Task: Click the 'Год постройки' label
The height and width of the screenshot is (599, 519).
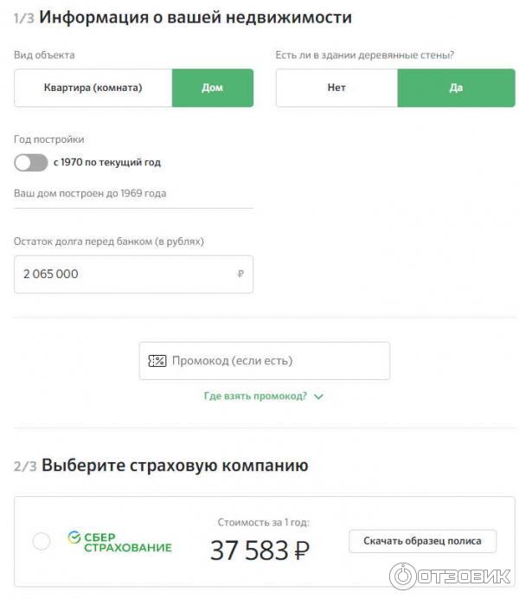Action: point(49,139)
